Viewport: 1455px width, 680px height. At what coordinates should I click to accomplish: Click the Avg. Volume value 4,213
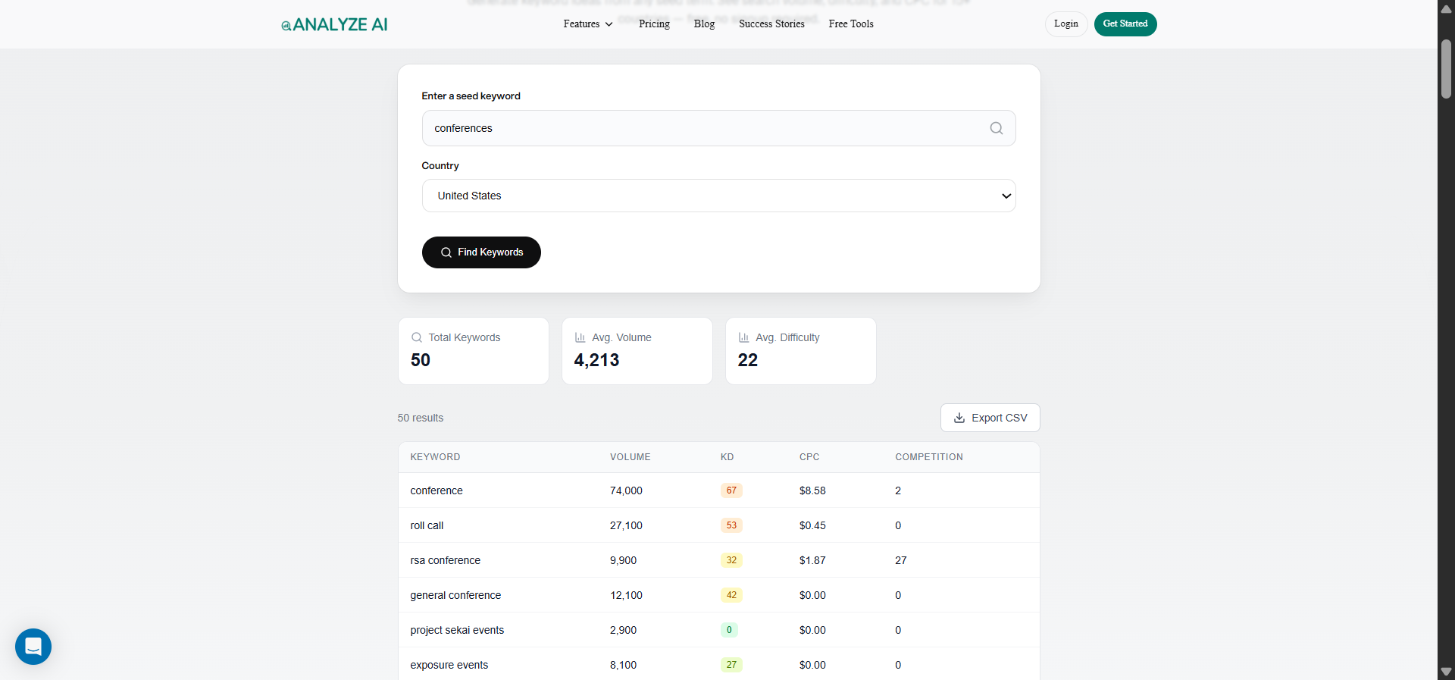point(596,360)
